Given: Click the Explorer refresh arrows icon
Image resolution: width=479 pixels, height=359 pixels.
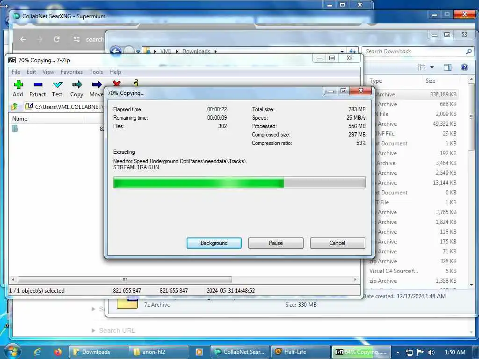Looking at the screenshot, I should click(353, 51).
